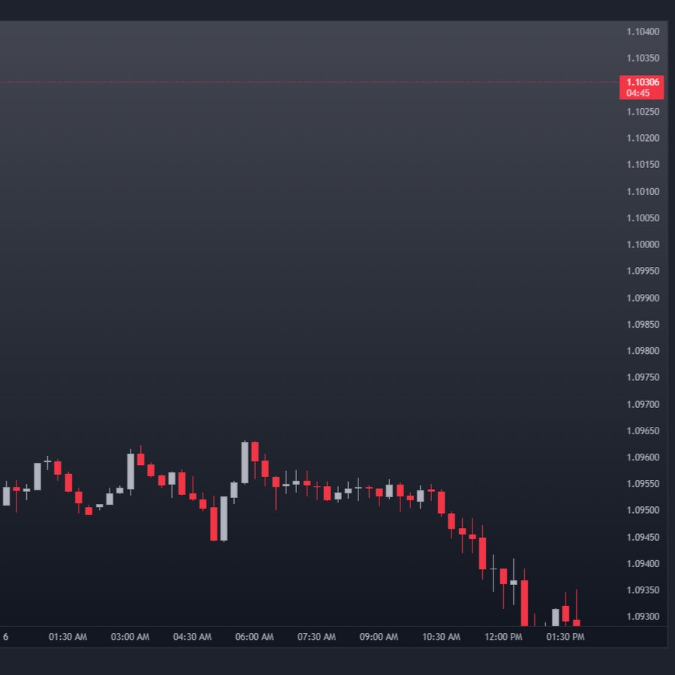Image resolution: width=675 pixels, height=675 pixels.
Task: Click the red 1.10306 current price tag
Action: pos(642,82)
